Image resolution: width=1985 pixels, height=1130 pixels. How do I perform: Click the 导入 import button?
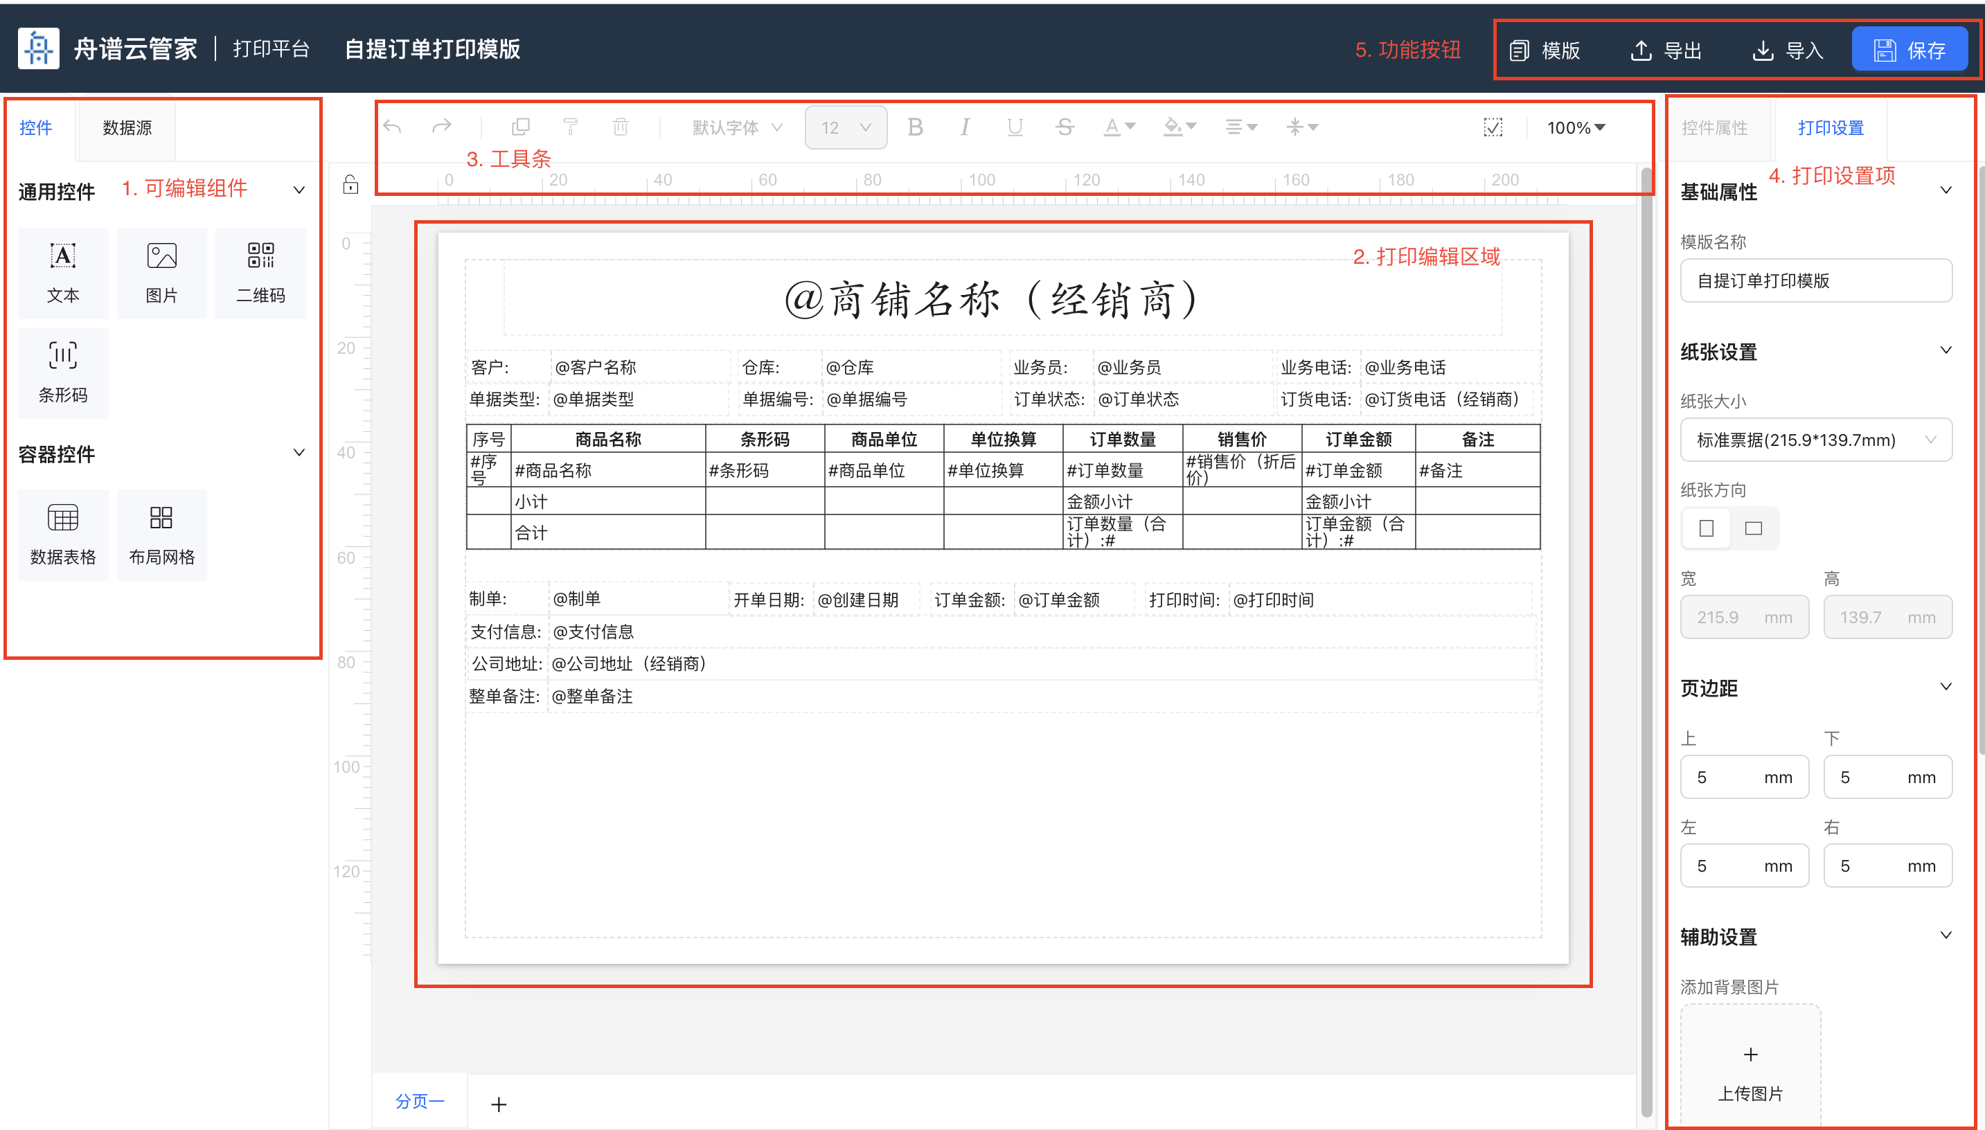click(x=1788, y=51)
